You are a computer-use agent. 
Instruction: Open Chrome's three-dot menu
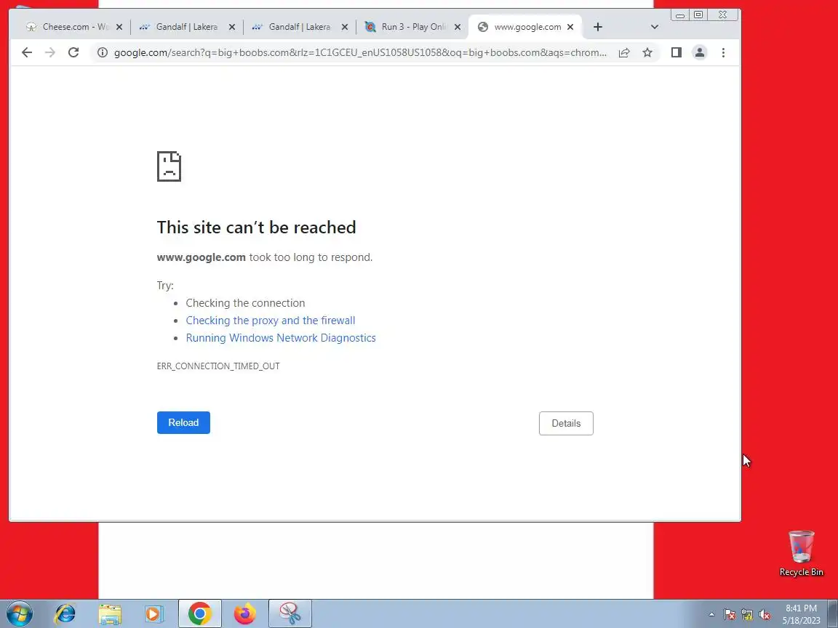[x=723, y=52]
